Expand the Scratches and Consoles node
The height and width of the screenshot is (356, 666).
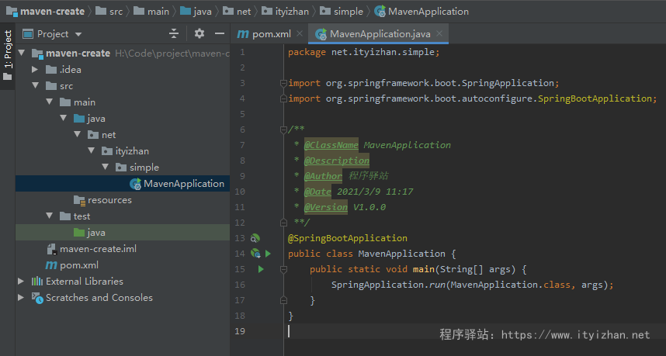[x=21, y=298]
